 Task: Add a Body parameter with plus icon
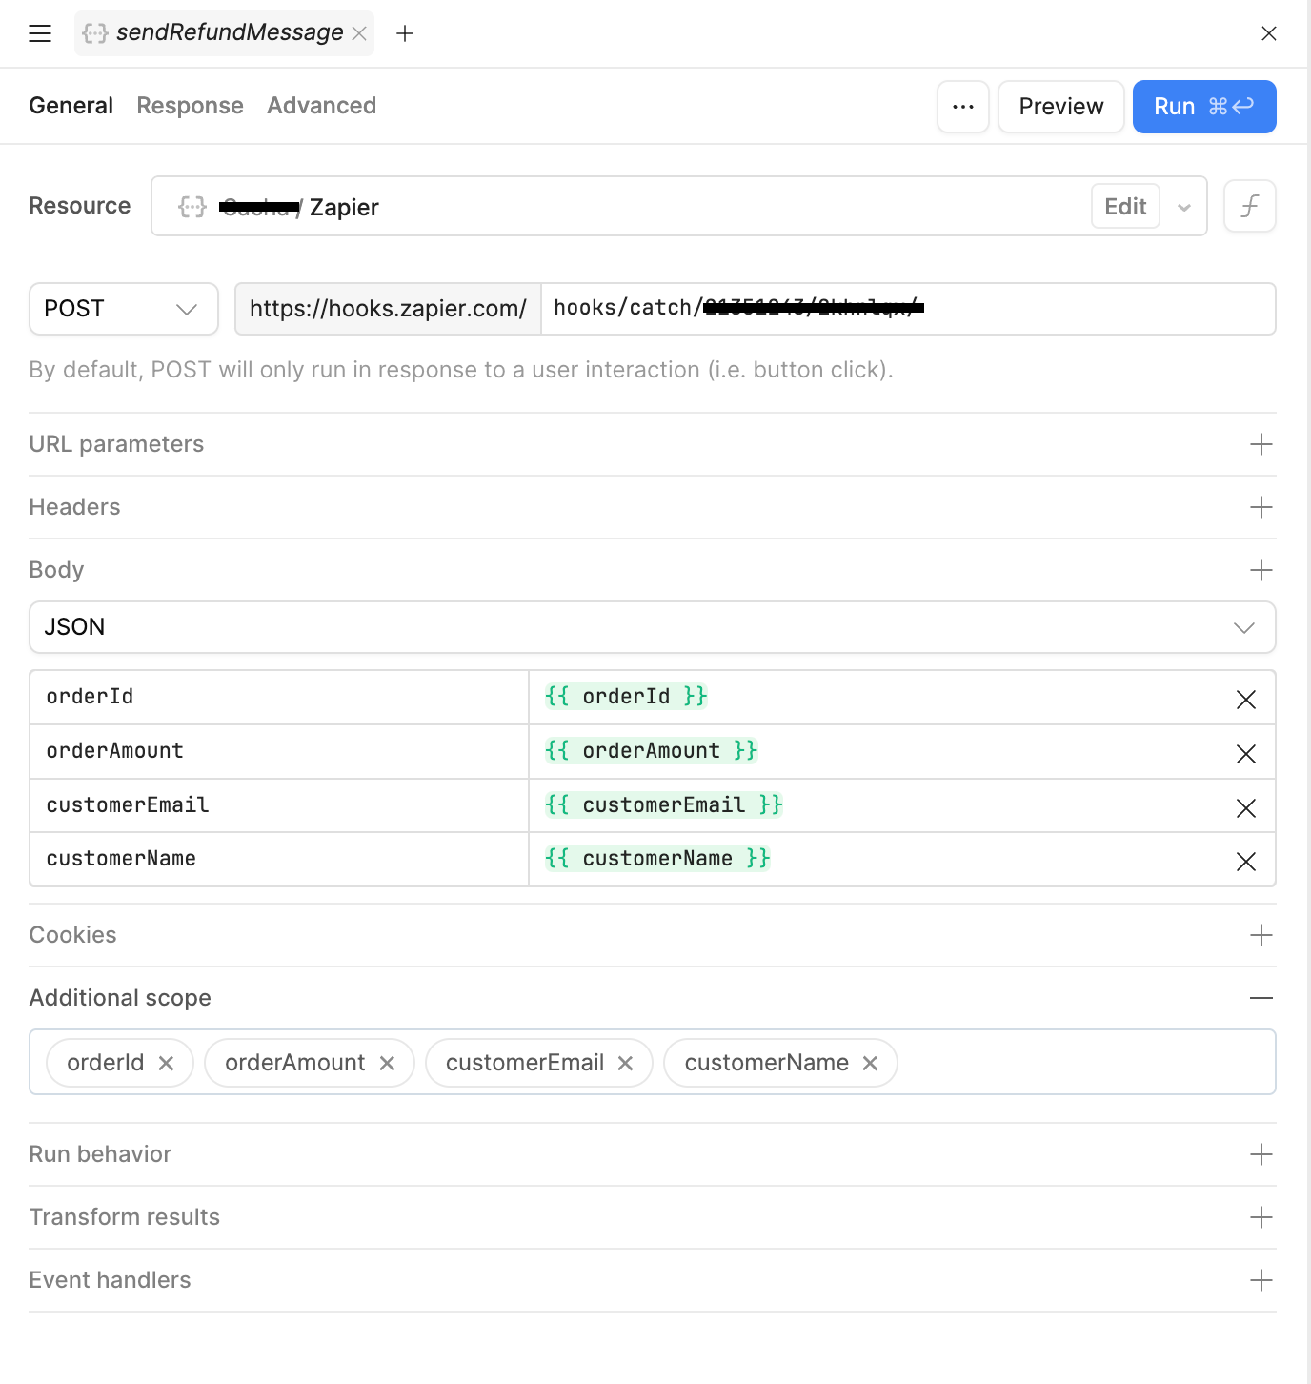coord(1261,570)
